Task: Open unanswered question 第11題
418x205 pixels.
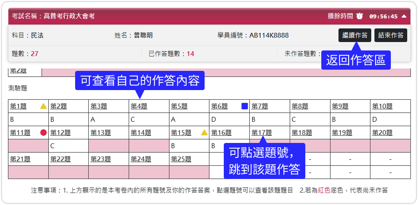Action: [20, 133]
